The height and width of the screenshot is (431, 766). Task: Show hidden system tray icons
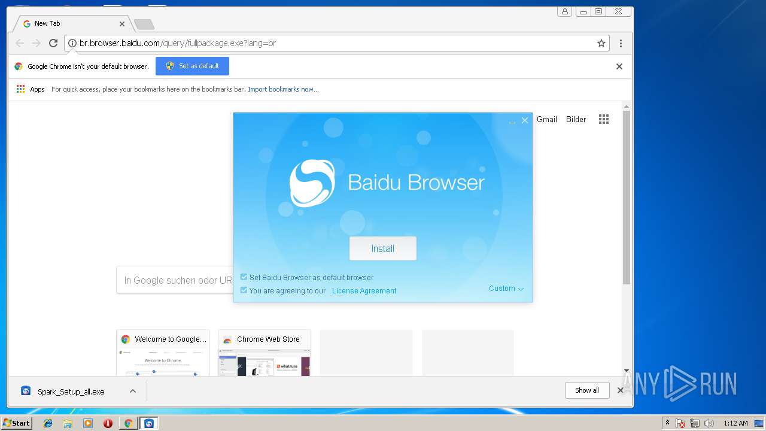(668, 423)
